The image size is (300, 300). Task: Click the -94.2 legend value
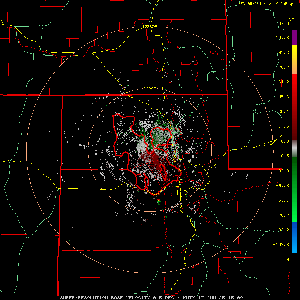pos(282,230)
